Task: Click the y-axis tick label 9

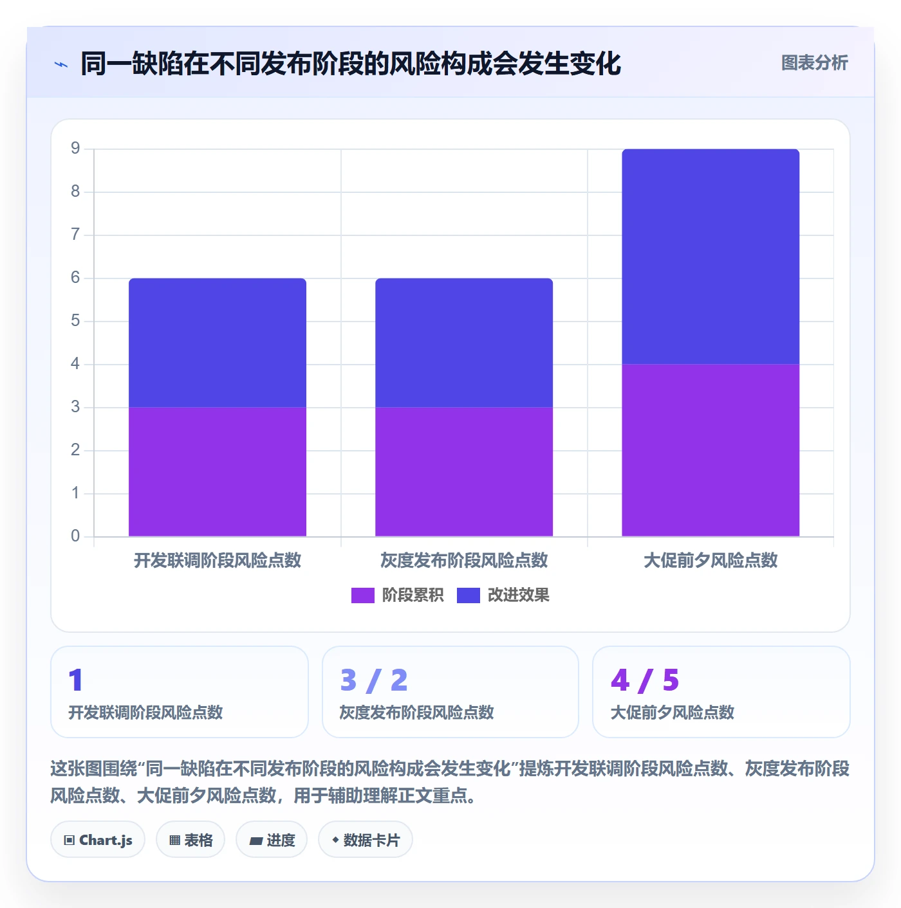Action: click(75, 149)
